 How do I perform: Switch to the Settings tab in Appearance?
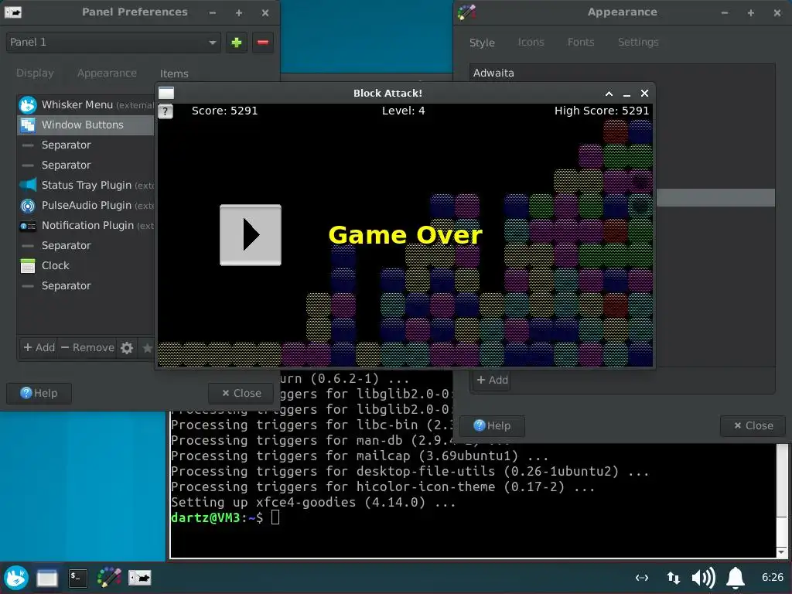638,43
